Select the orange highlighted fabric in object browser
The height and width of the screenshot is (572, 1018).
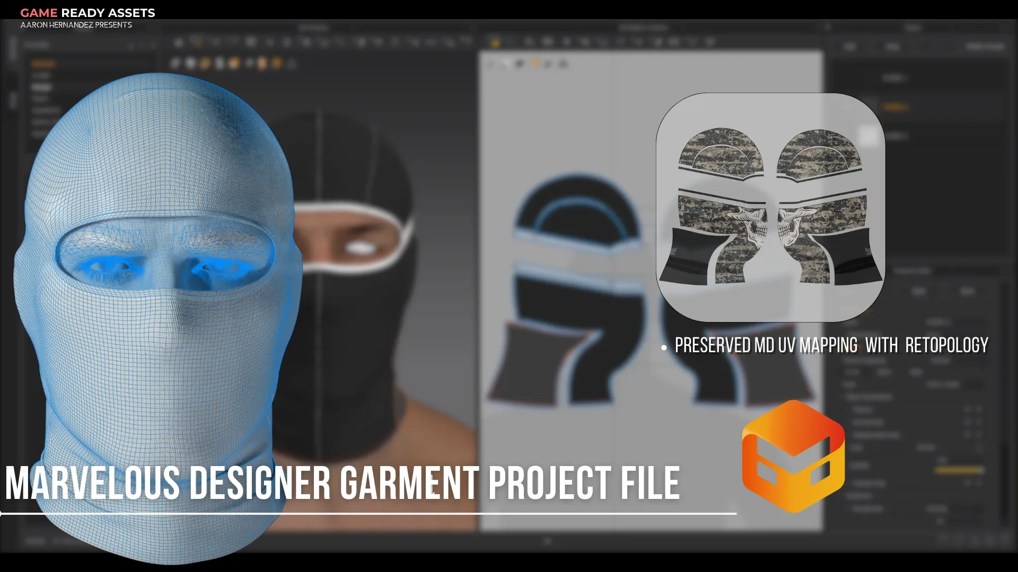point(896,107)
